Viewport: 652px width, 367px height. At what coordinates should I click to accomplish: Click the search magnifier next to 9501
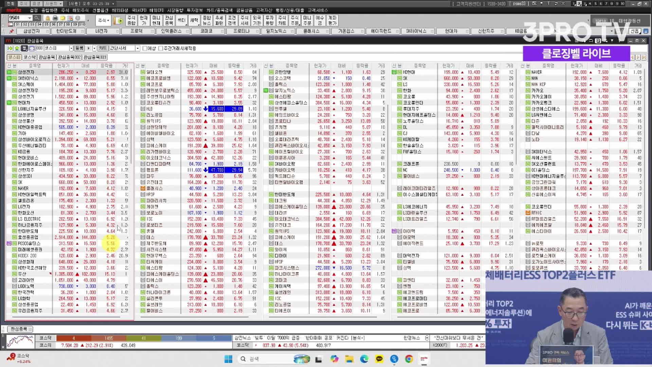(x=37, y=18)
